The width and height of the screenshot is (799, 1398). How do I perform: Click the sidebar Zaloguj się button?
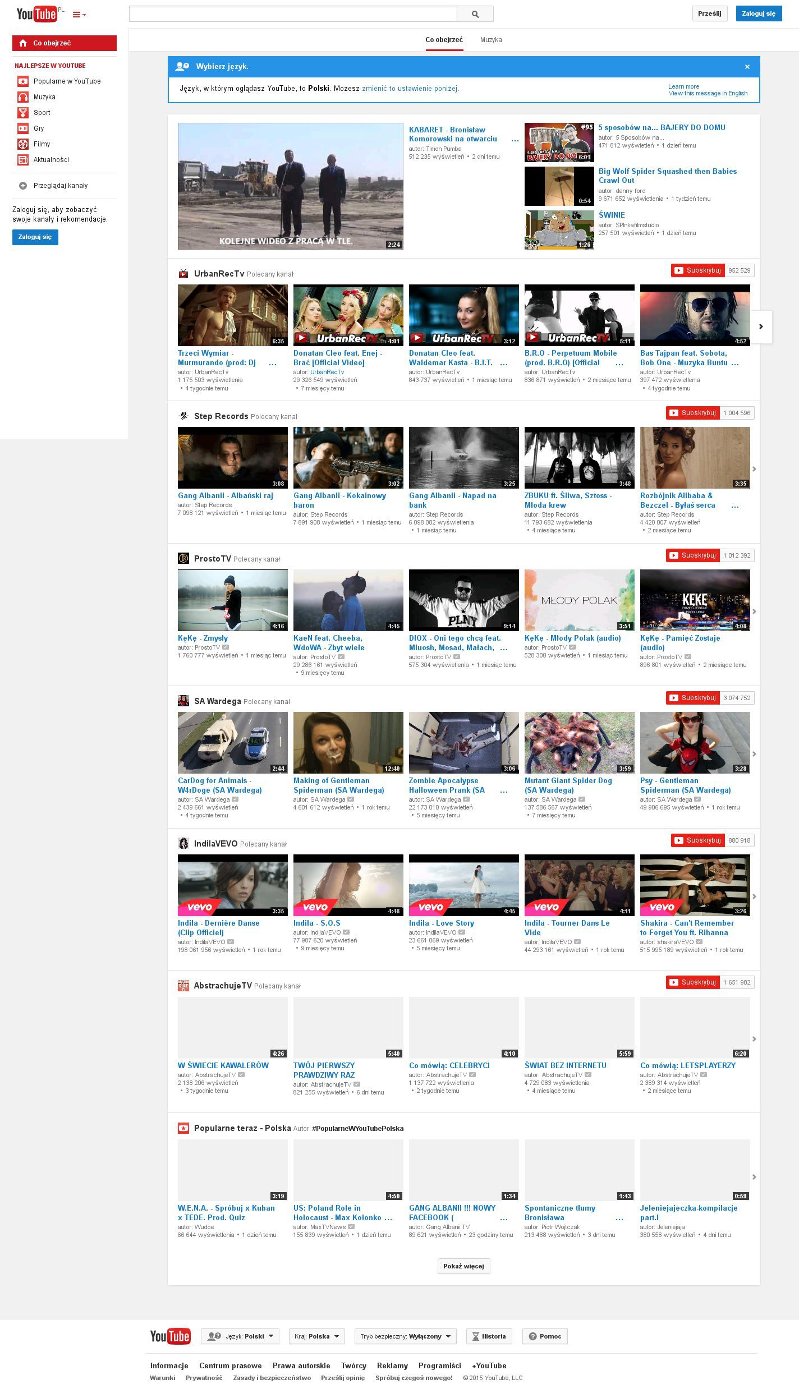pyautogui.click(x=35, y=237)
